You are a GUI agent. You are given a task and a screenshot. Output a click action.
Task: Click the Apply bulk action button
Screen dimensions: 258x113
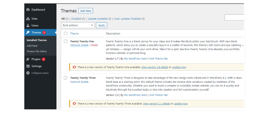coord(101,25)
